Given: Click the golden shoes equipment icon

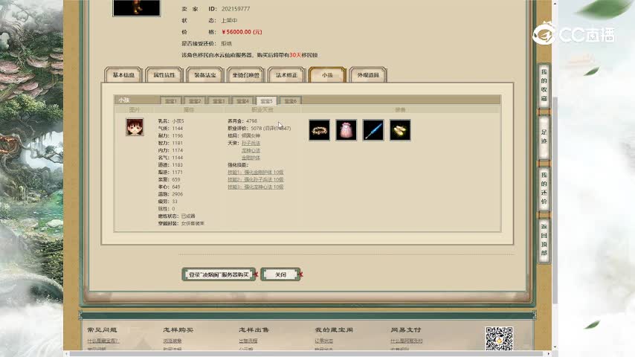Looking at the screenshot, I should pyautogui.click(x=400, y=130).
